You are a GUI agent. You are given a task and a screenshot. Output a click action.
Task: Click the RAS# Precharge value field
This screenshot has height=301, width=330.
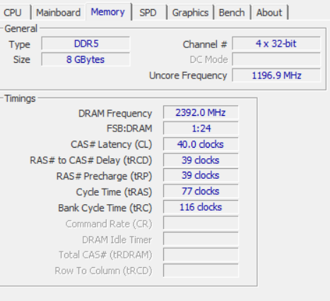201,175
